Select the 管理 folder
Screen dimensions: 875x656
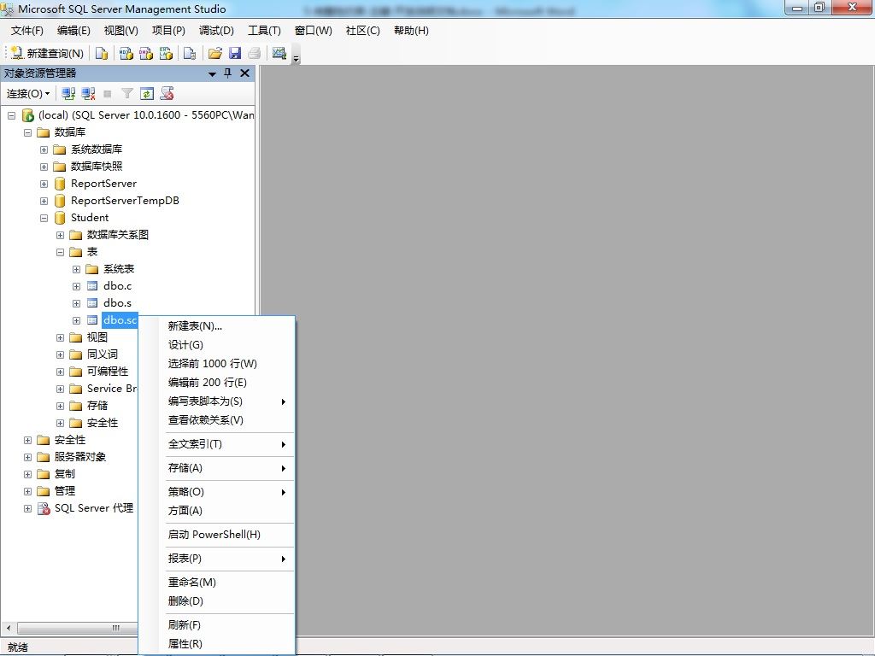coord(64,491)
